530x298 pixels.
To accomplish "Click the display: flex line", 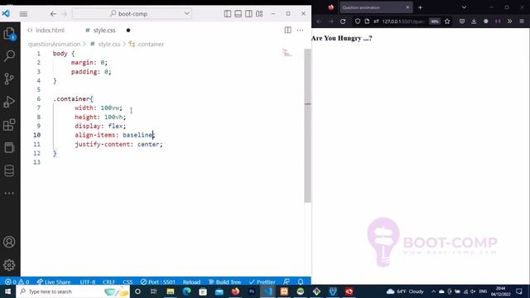I will tap(100, 126).
